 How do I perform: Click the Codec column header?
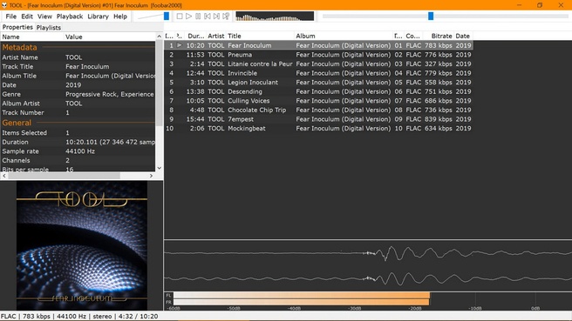tap(413, 36)
